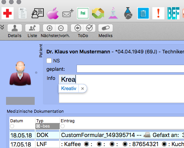The width and height of the screenshot is (184, 148).
Task: Expand toolbar with double chevron
Action: (2, 27)
